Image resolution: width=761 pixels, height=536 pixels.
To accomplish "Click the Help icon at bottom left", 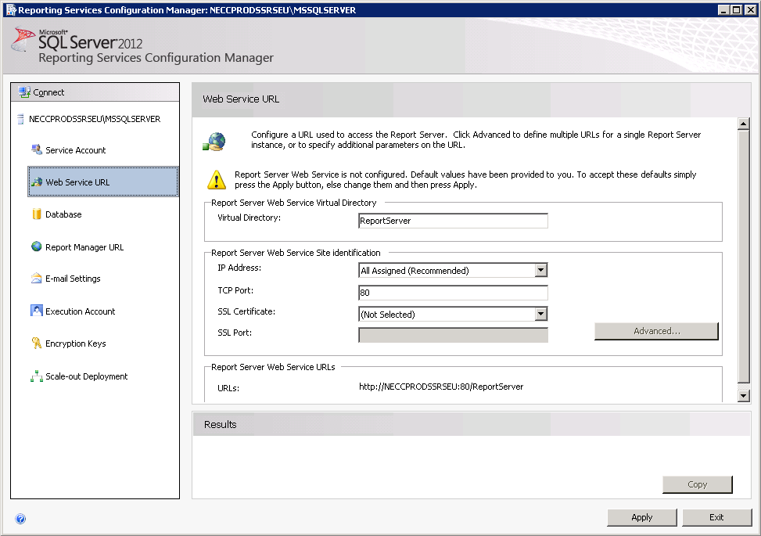I will (x=20, y=519).
